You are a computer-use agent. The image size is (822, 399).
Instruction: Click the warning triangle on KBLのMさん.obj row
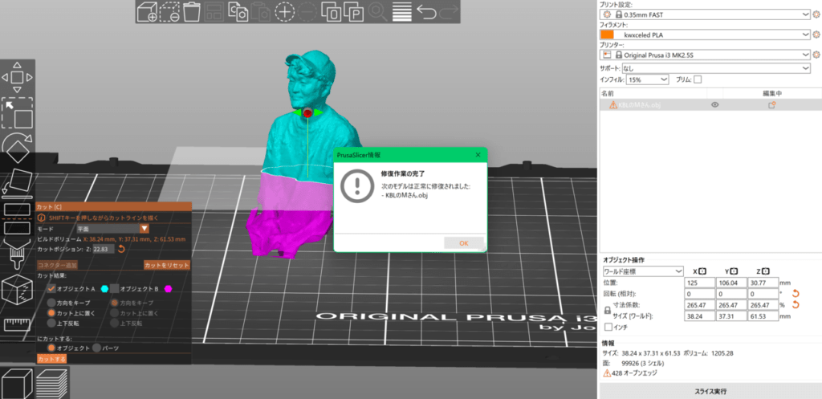click(x=613, y=105)
